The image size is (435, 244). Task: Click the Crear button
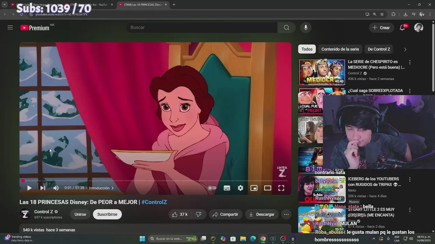(381, 28)
